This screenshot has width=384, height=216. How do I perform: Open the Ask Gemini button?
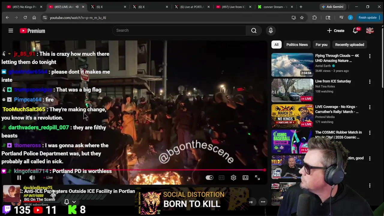332,7
